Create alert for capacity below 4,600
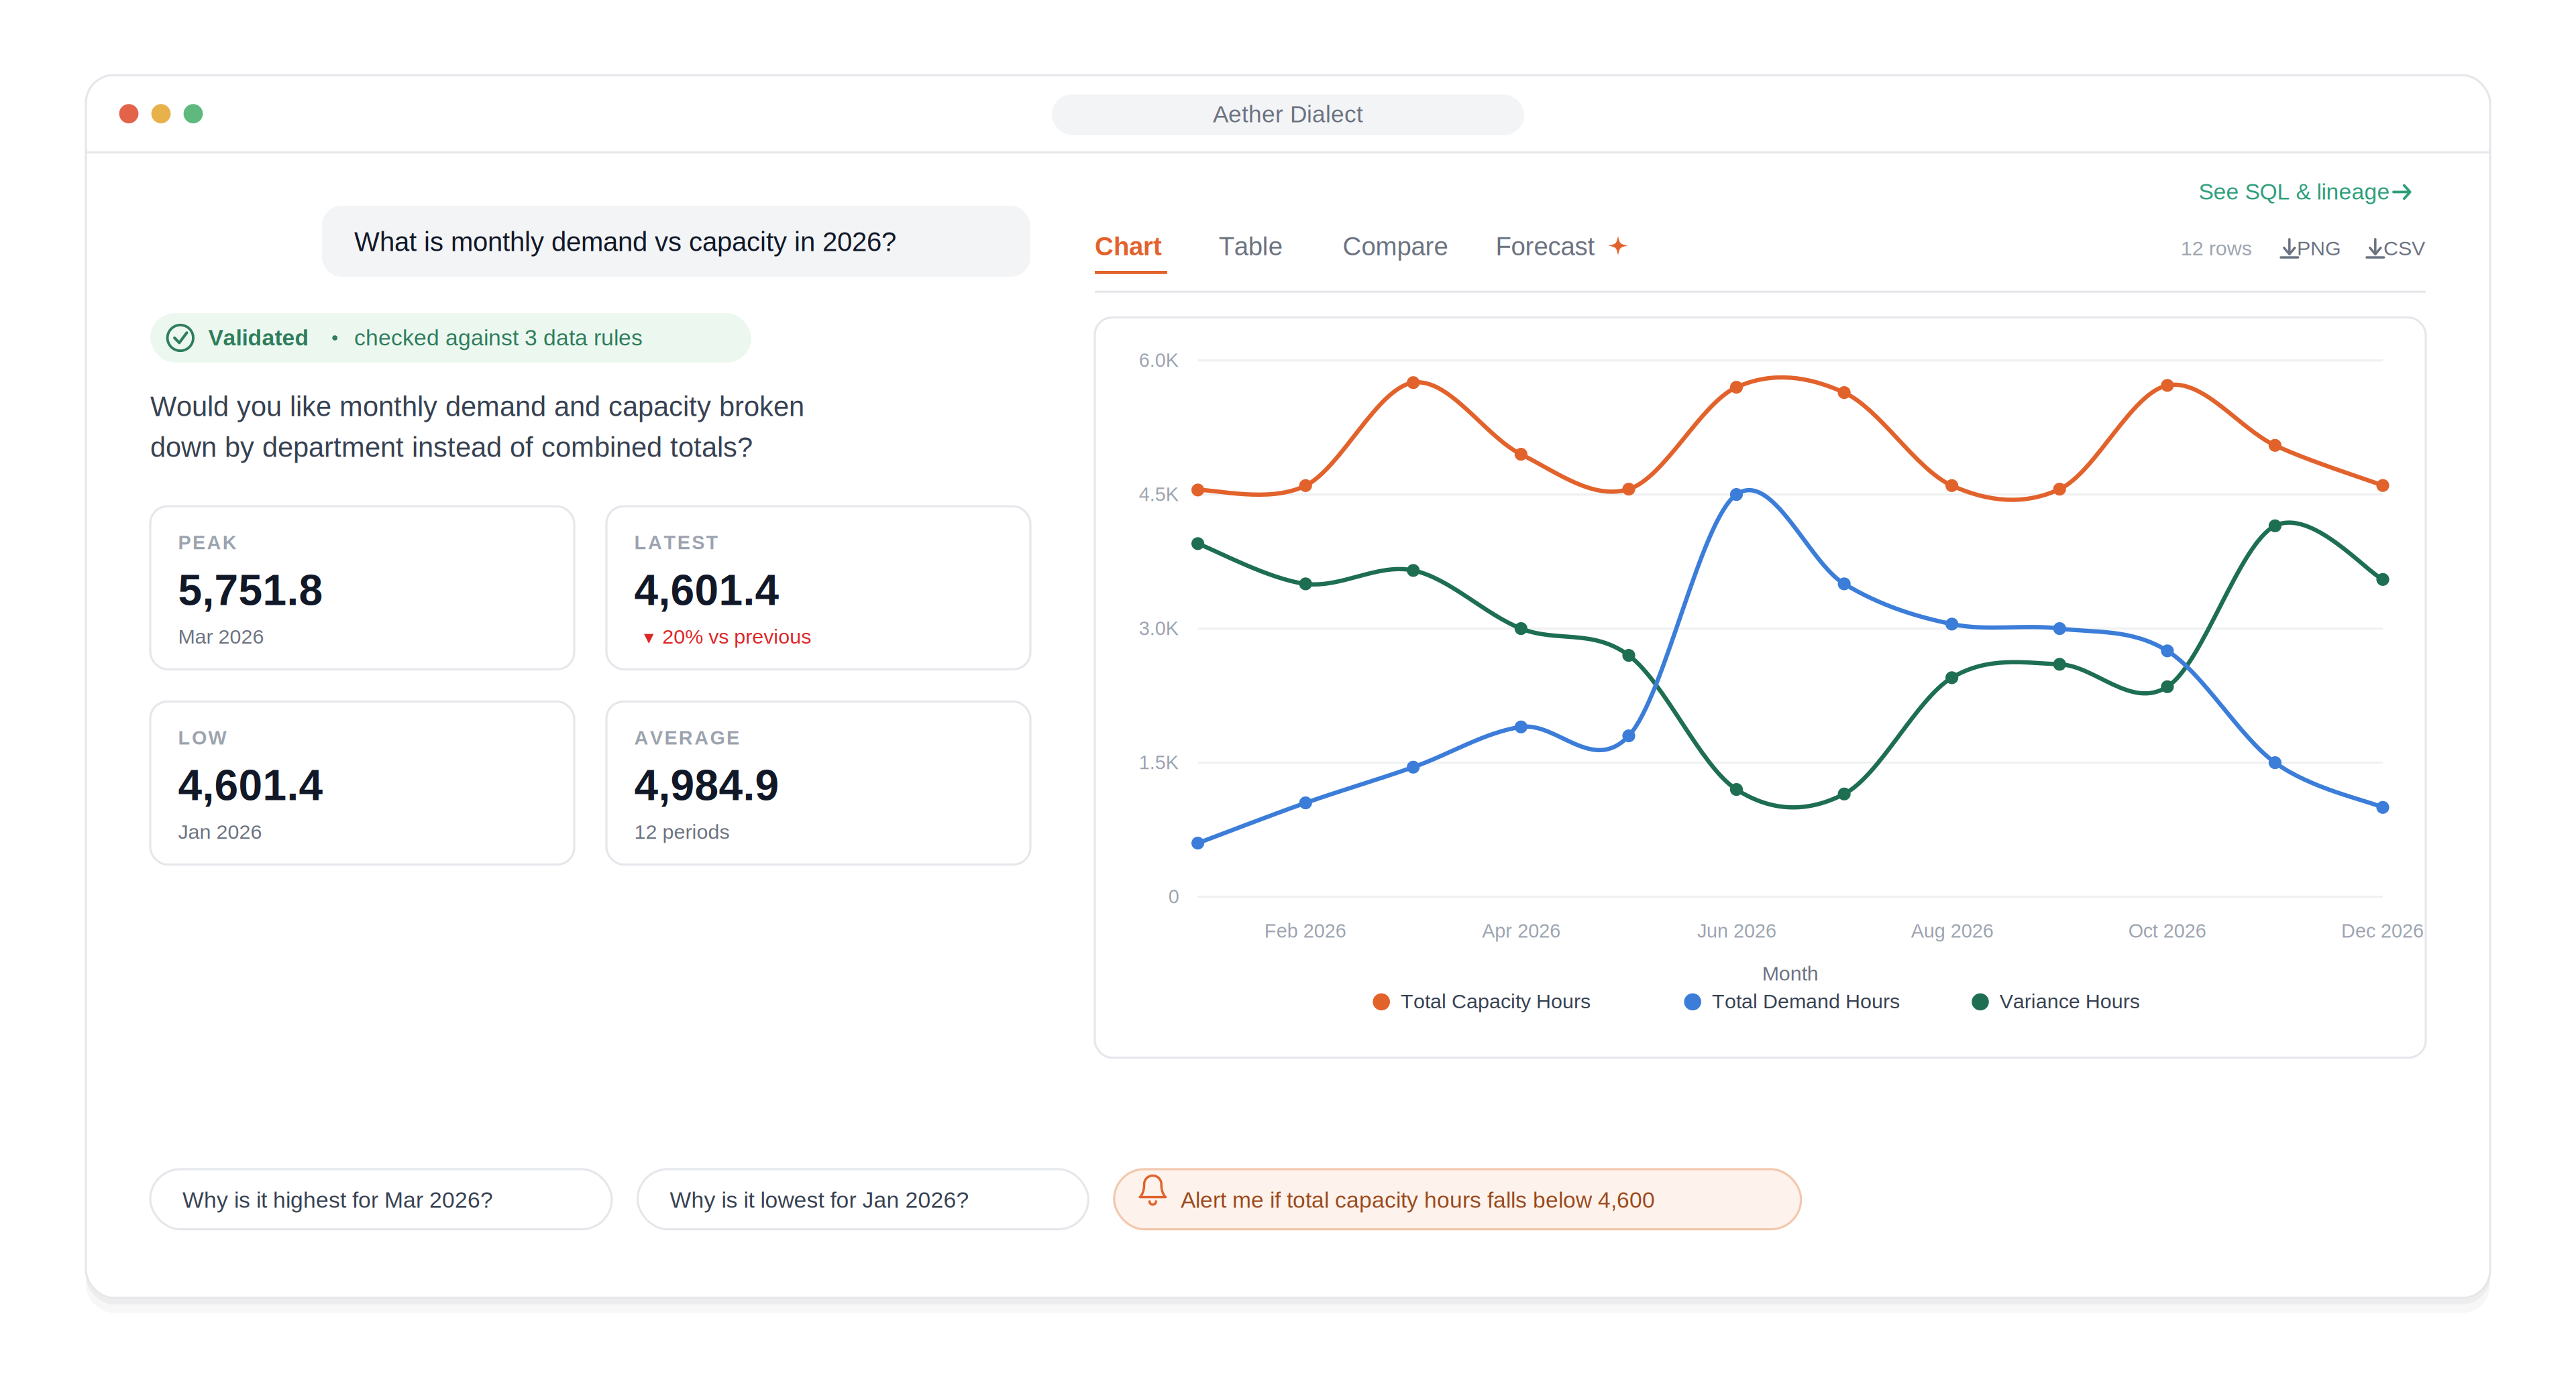The image size is (2576, 1373). (x=1456, y=1199)
